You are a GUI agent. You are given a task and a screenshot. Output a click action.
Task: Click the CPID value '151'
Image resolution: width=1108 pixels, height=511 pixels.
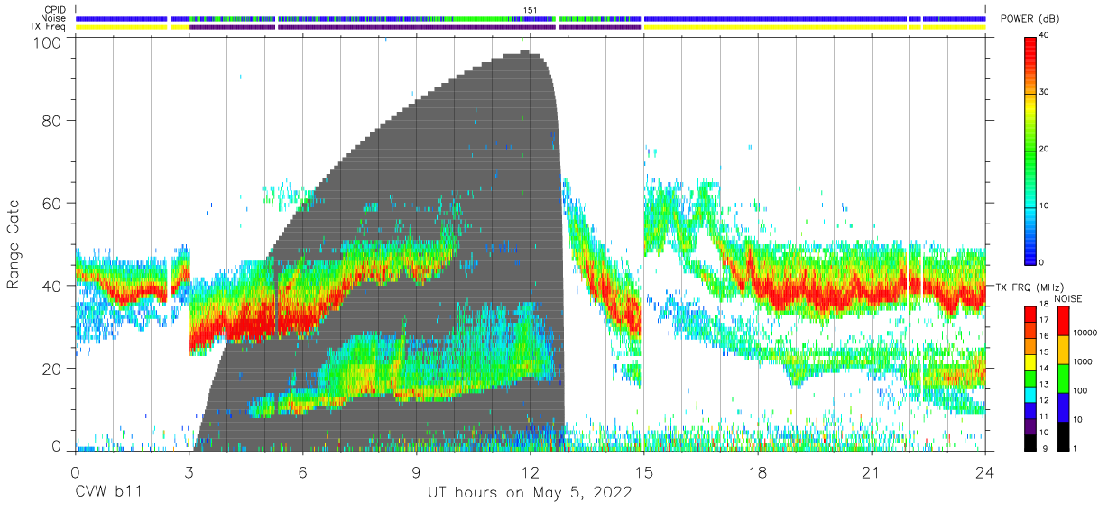pyautogui.click(x=531, y=10)
